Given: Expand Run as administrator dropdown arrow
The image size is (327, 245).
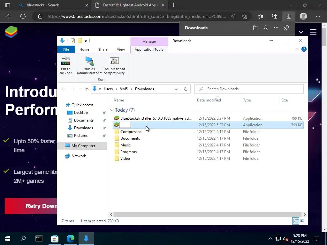Looking at the screenshot, I should point(101,73).
